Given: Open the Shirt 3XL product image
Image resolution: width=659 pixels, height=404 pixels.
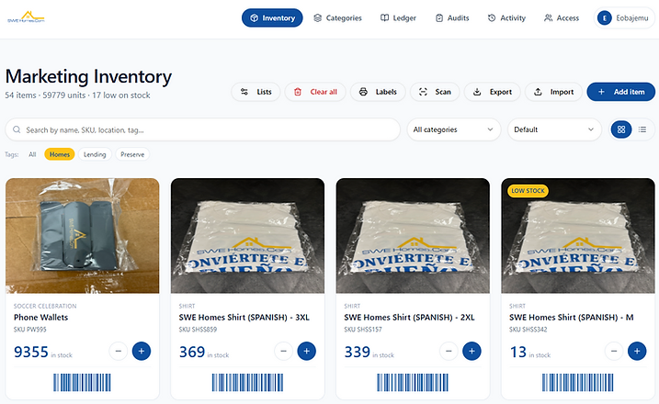Looking at the screenshot, I should (x=247, y=236).
